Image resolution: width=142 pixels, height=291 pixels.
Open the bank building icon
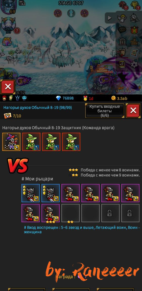[x=122, y=41]
